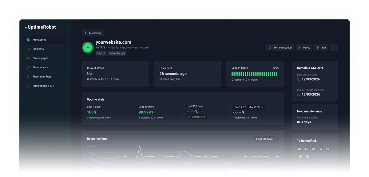
Task: Click the Test notification button
Action: click(280, 48)
